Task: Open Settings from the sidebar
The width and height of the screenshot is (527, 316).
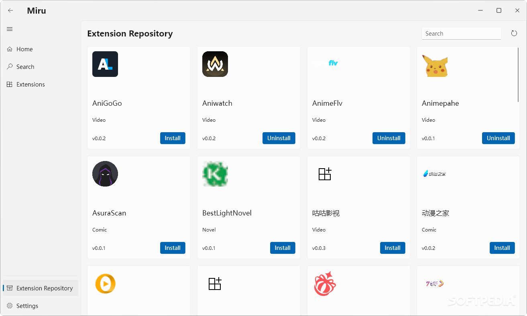Action: (41, 306)
